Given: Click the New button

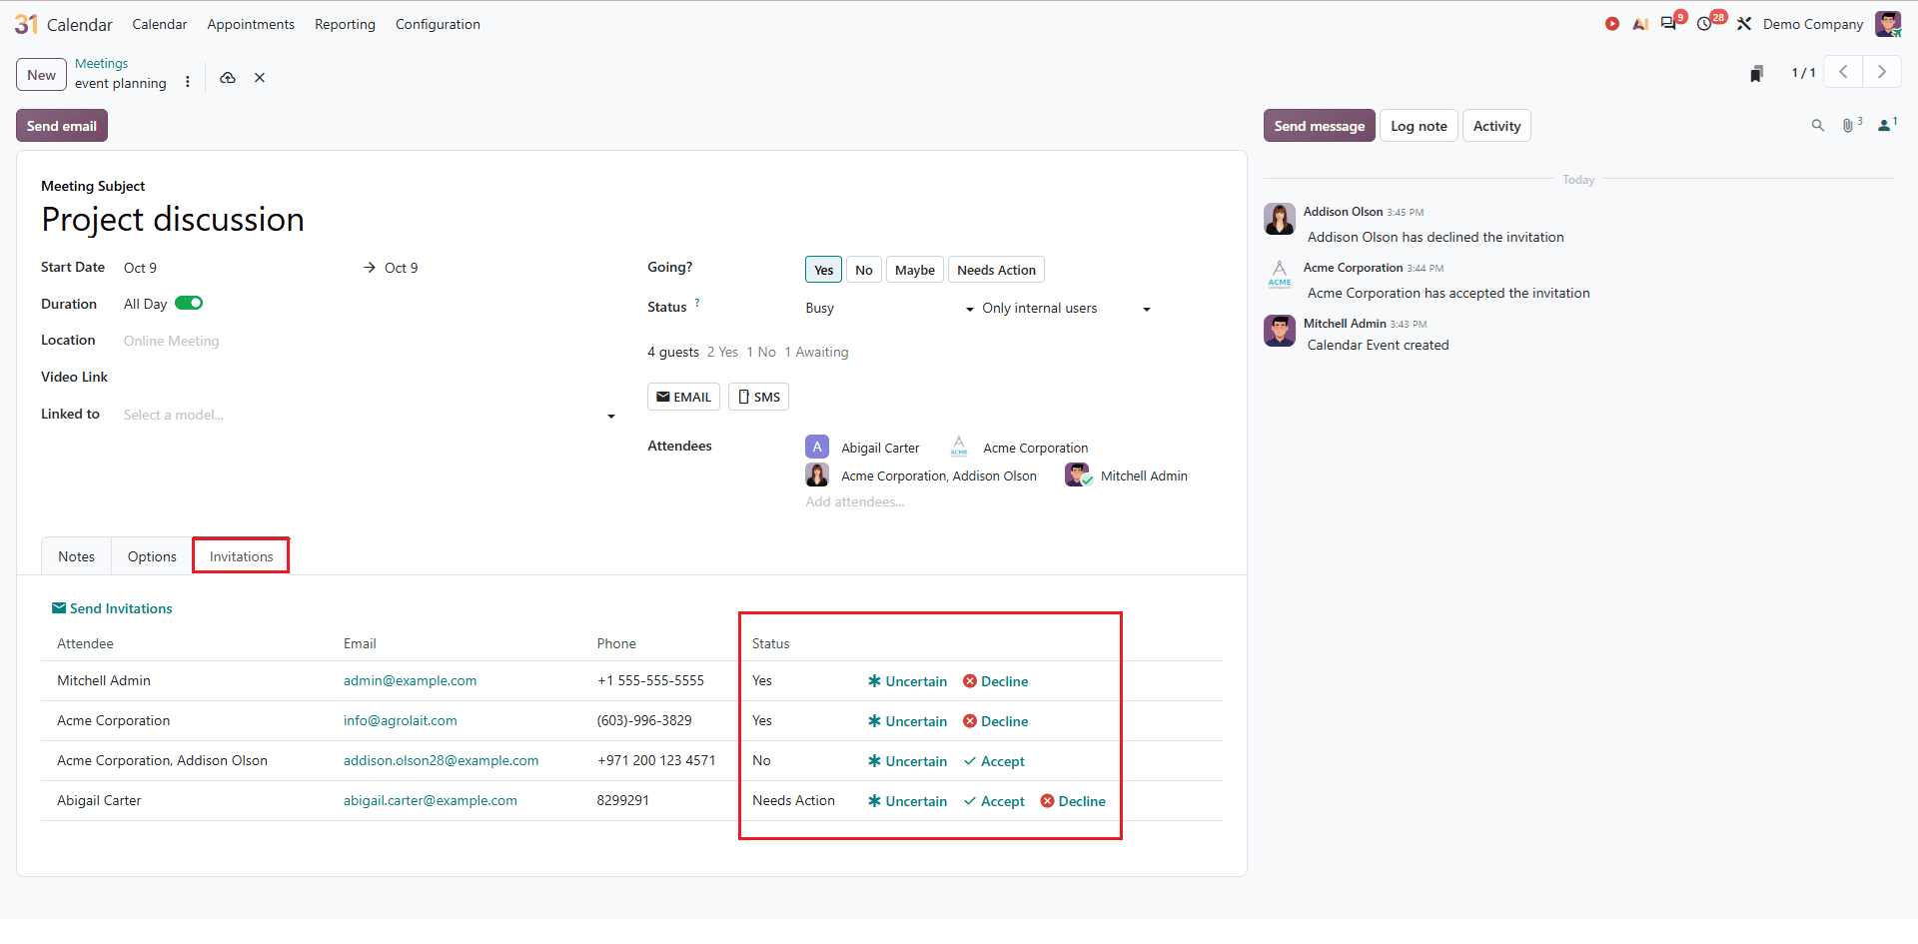Looking at the screenshot, I should point(42,75).
